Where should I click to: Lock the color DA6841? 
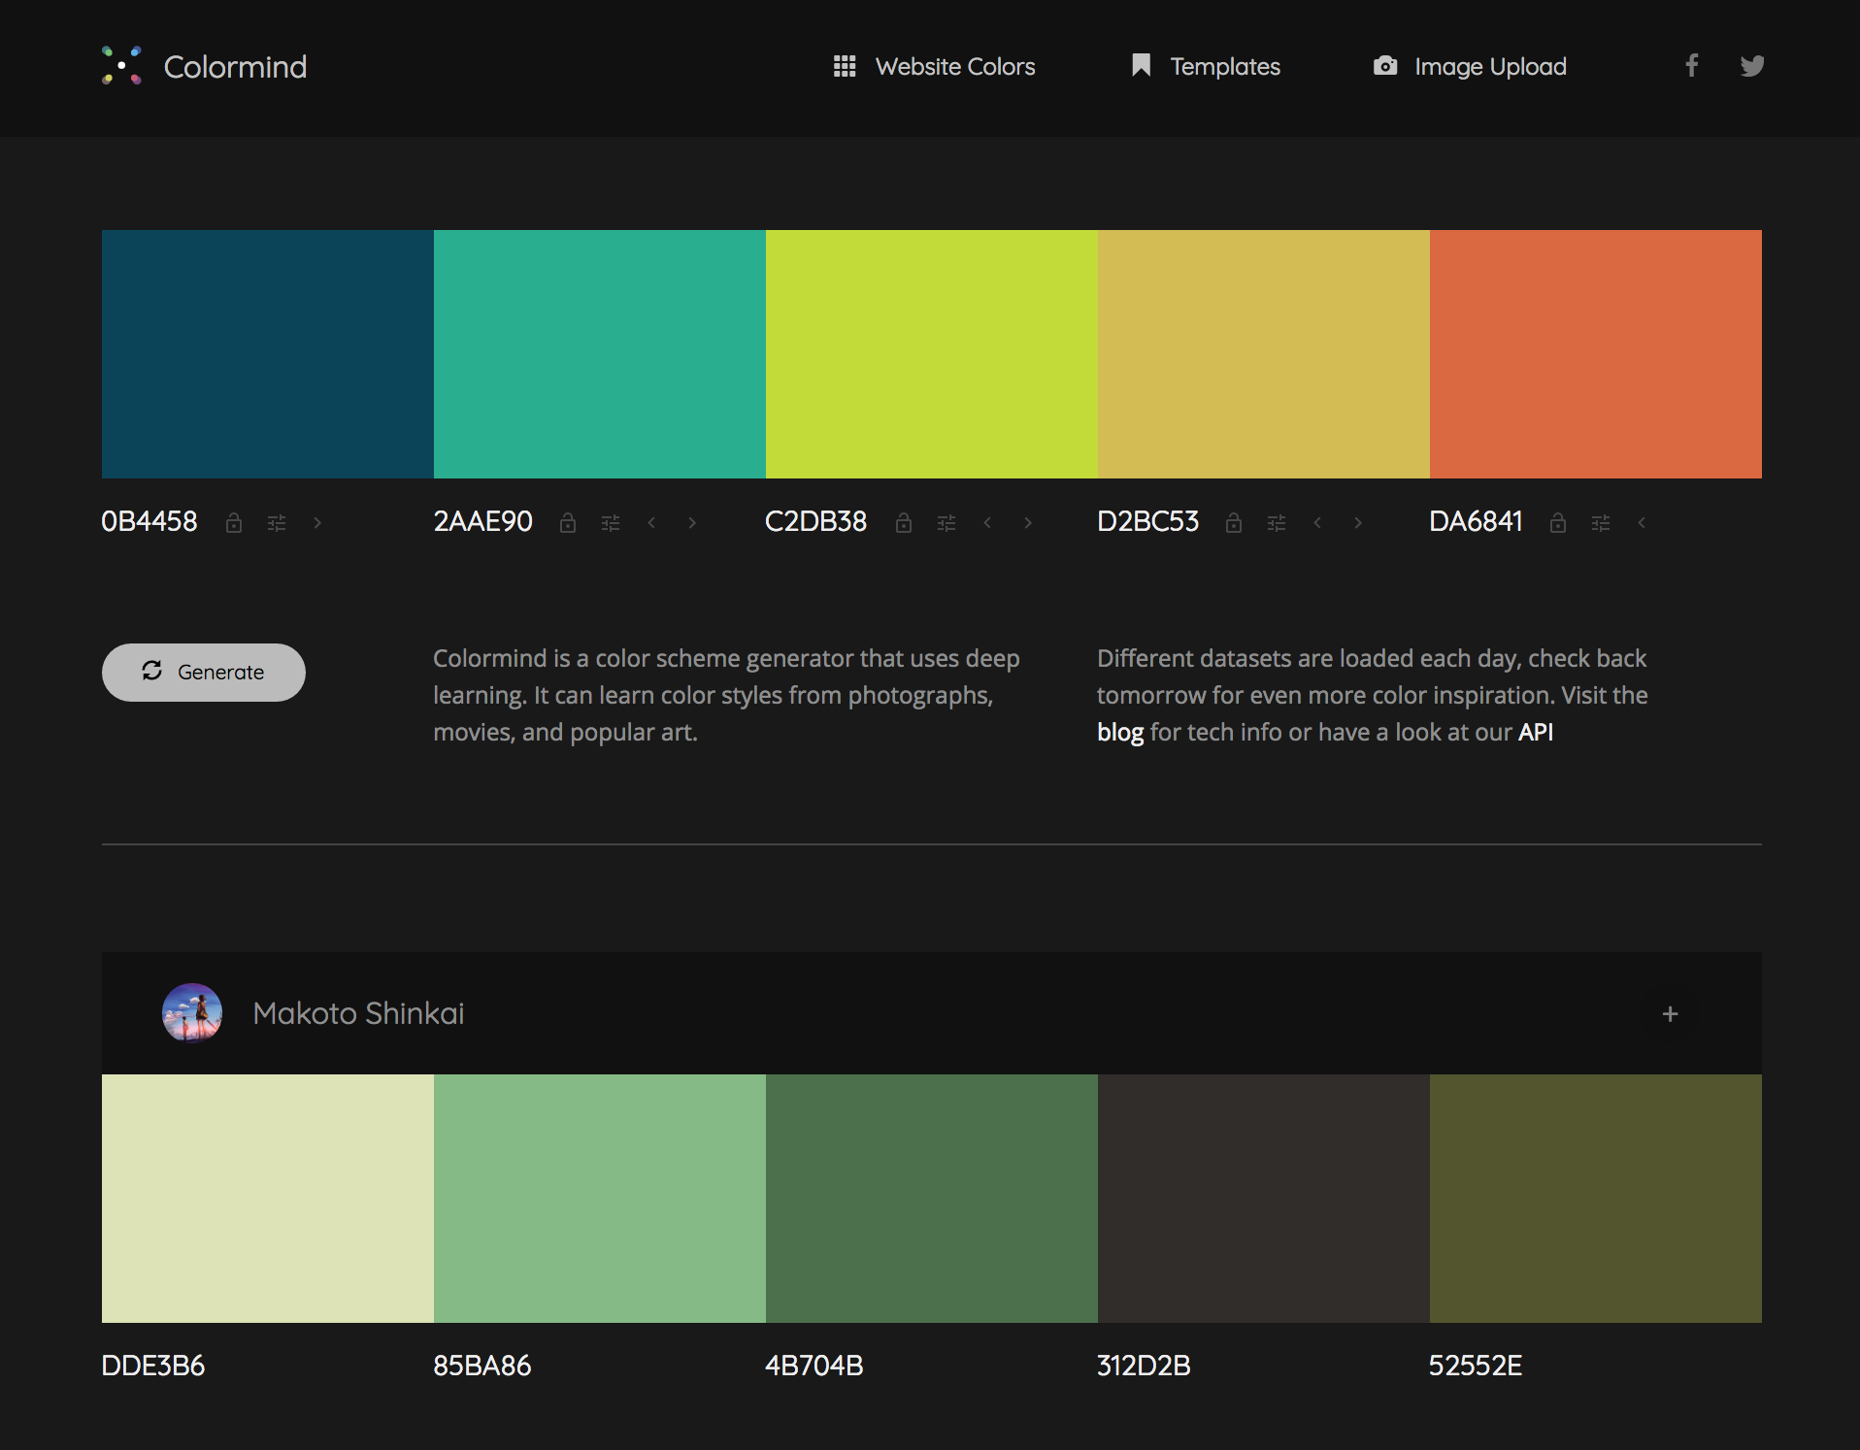point(1558,522)
